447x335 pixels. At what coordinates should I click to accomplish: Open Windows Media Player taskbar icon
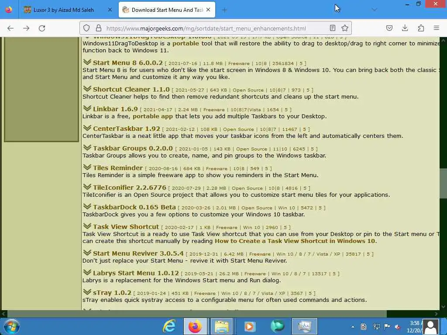pyautogui.click(x=249, y=326)
